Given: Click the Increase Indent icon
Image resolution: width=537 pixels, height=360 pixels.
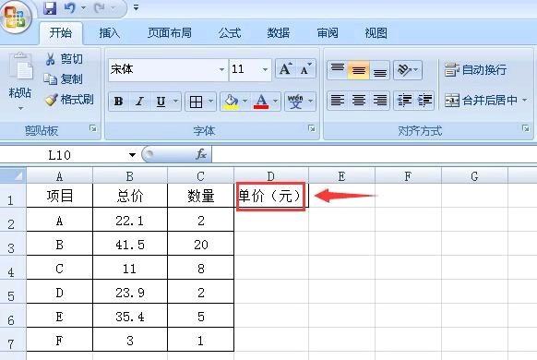Looking at the screenshot, I should (425, 101).
